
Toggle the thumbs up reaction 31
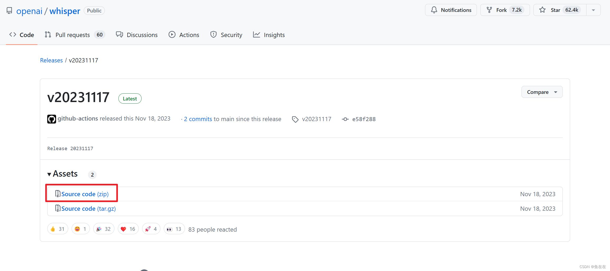58,229
